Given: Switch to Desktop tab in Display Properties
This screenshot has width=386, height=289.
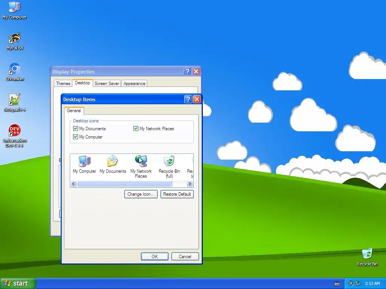Looking at the screenshot, I should coord(83,83).
